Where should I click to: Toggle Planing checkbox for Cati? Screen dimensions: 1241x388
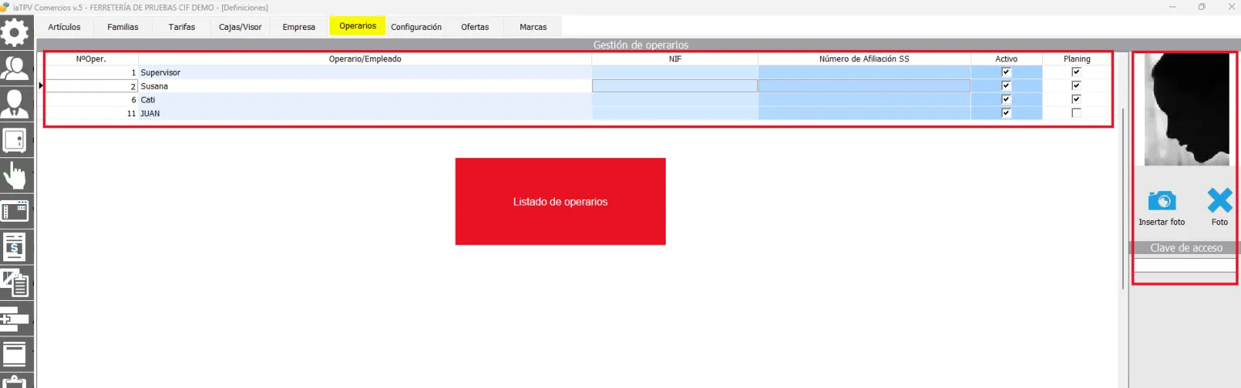(1076, 99)
